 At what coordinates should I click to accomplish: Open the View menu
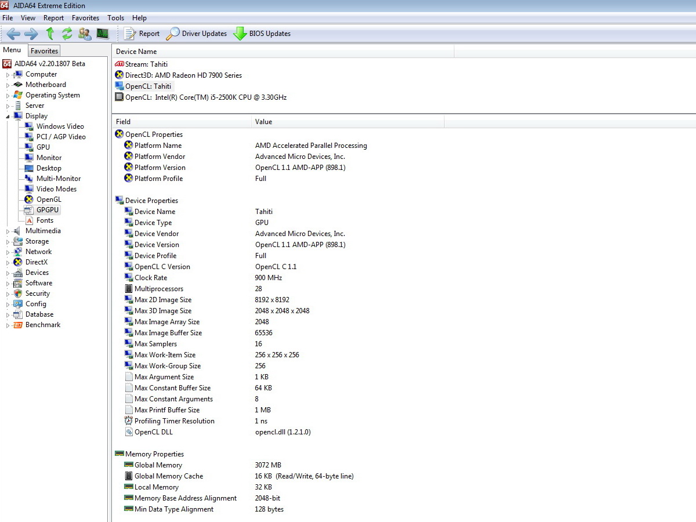[28, 18]
